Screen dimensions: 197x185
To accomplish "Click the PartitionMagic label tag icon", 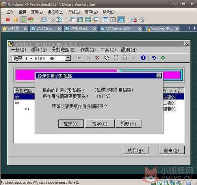I will point(107,58).
